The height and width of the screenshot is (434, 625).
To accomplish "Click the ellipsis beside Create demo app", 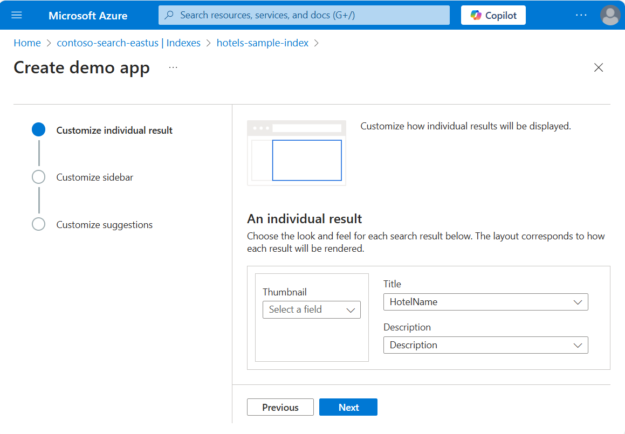I will tap(173, 67).
